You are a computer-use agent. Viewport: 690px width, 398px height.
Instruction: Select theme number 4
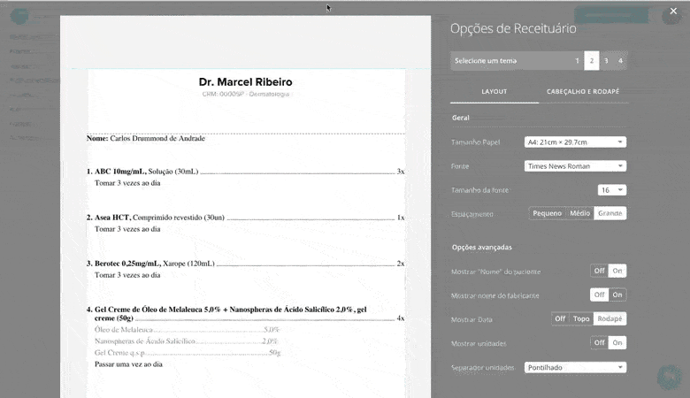click(x=620, y=61)
